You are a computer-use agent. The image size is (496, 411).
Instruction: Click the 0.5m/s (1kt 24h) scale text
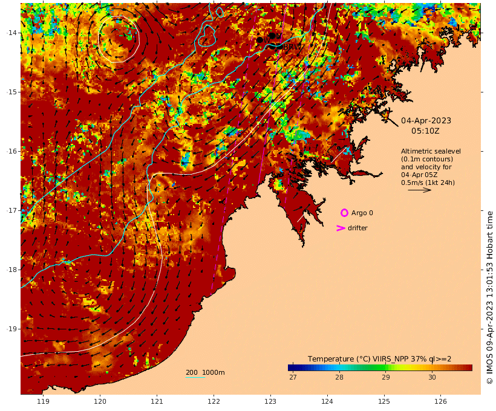pyautogui.click(x=428, y=183)
